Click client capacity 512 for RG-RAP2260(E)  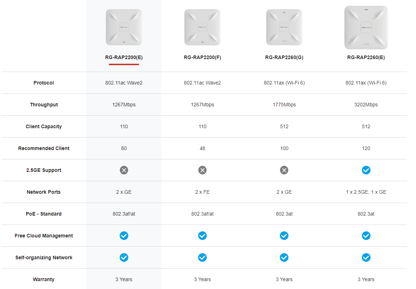[x=366, y=126]
